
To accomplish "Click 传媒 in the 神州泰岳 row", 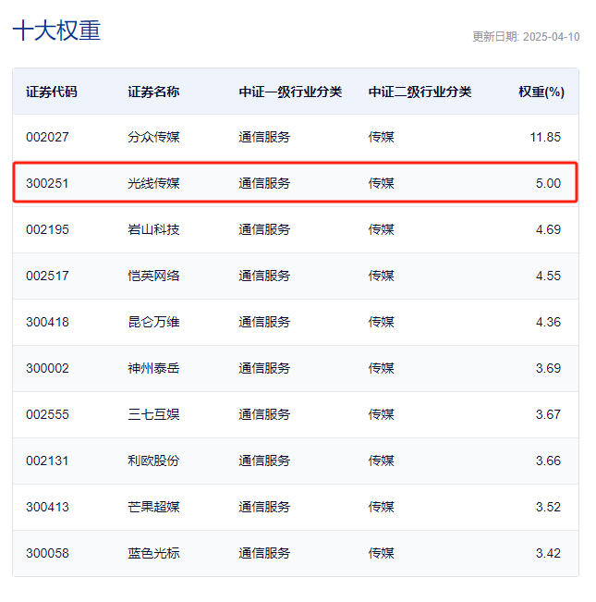I will [x=382, y=368].
